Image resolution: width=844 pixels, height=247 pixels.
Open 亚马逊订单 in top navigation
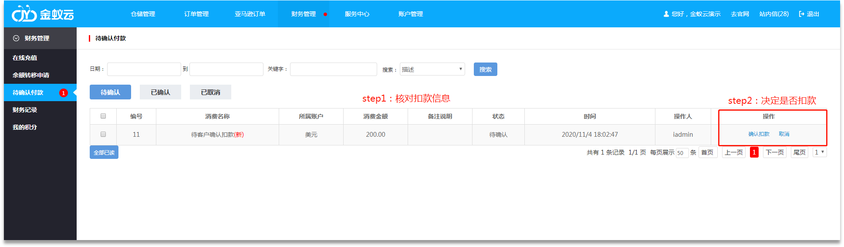point(250,14)
